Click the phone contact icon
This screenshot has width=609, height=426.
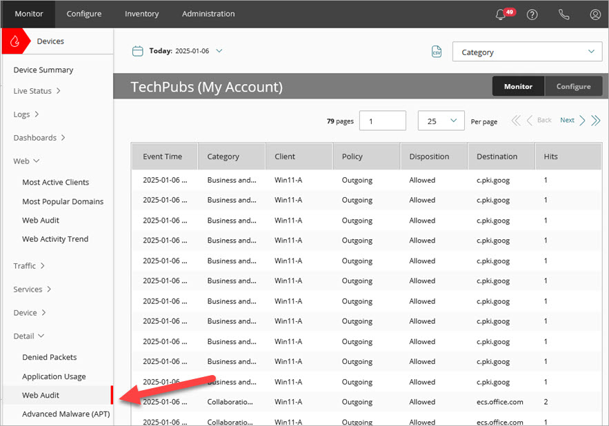pyautogui.click(x=563, y=14)
